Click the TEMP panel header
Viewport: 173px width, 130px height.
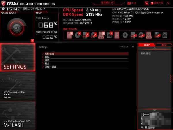tap(39, 13)
